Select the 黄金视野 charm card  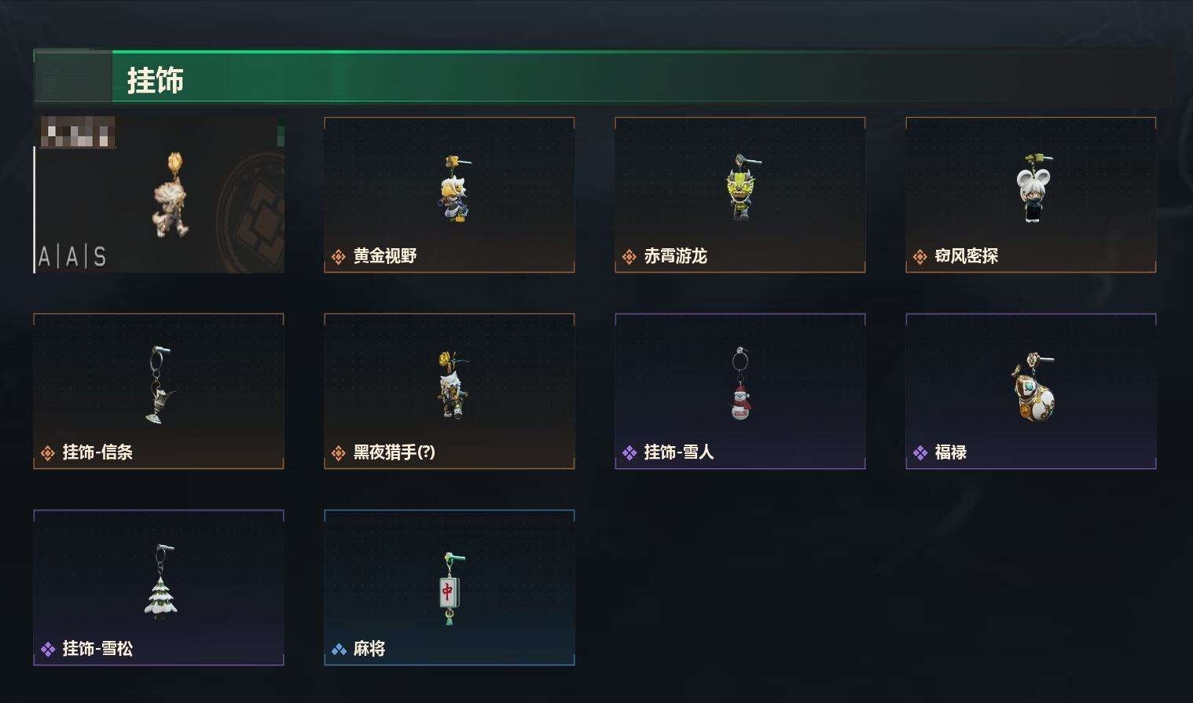(x=449, y=195)
